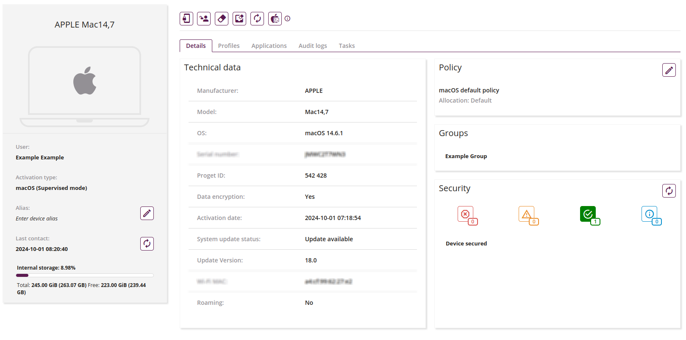Click the Policy section heading
This screenshot has width=686, height=340.
450,67
